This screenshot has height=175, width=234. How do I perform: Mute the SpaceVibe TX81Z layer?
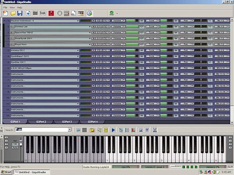coord(94,32)
